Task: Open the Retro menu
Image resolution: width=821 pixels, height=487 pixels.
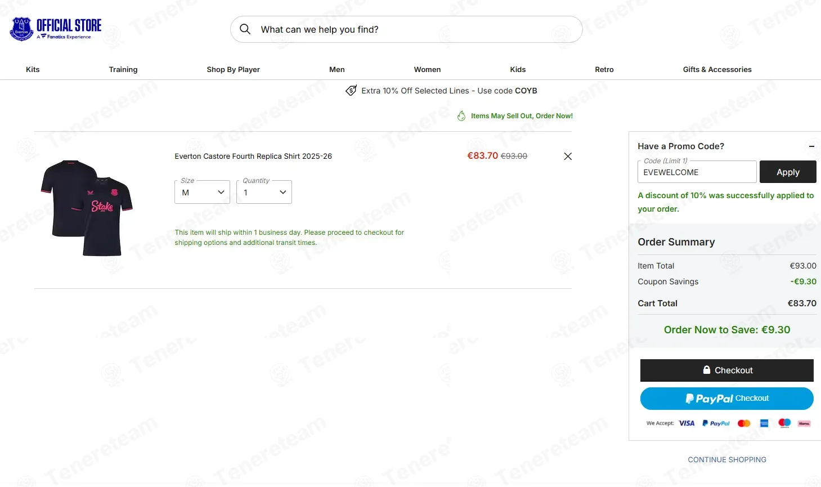Action: coord(604,70)
